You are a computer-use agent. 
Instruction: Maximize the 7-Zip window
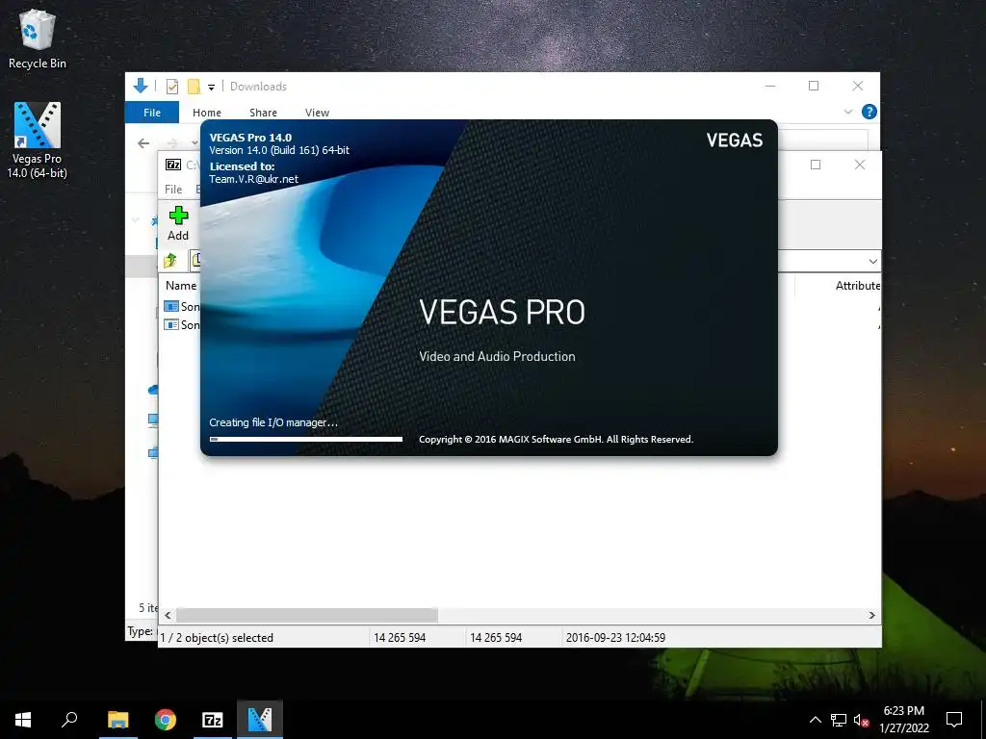pyautogui.click(x=816, y=165)
